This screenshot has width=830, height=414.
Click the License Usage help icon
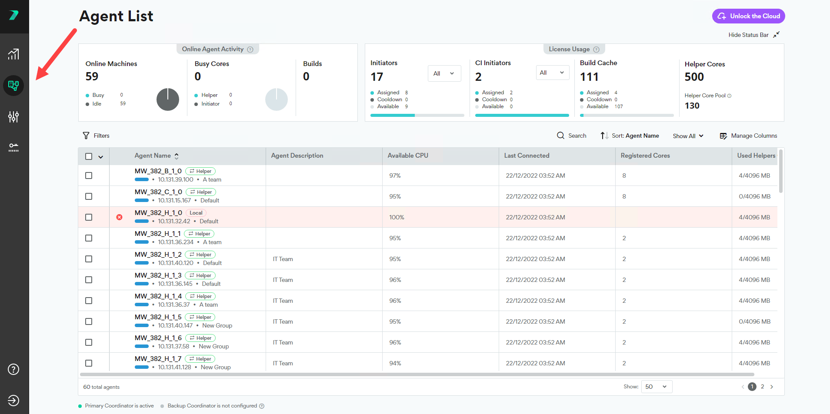coord(597,50)
